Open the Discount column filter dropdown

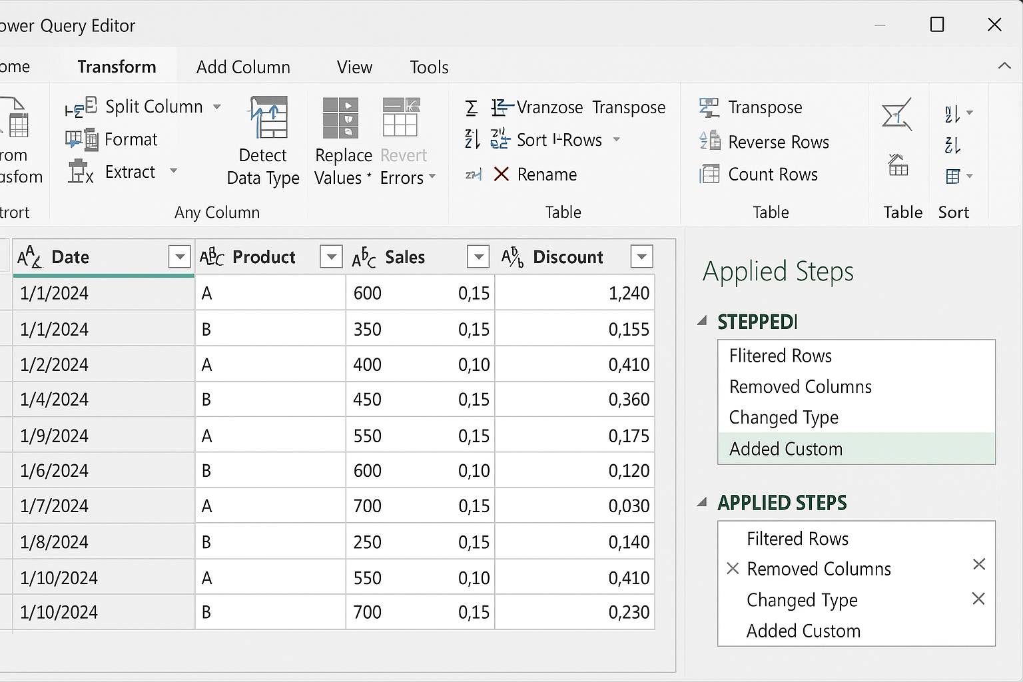tap(641, 256)
